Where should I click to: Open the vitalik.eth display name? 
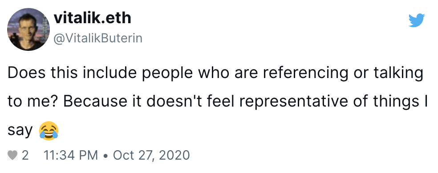point(92,18)
